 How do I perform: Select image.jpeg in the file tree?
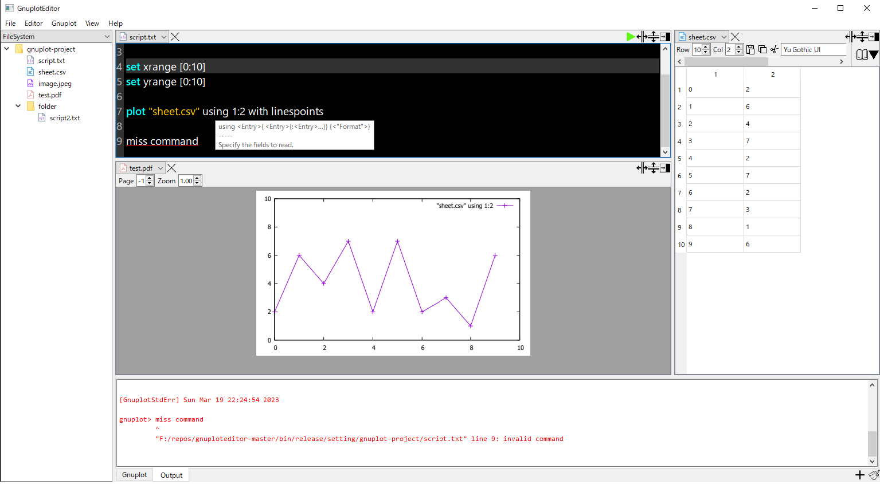click(55, 83)
